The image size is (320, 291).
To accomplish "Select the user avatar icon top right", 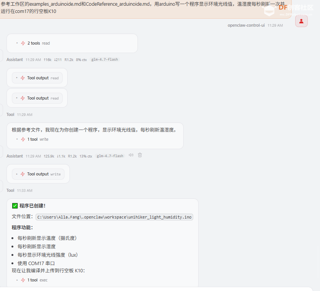I will point(301,21).
